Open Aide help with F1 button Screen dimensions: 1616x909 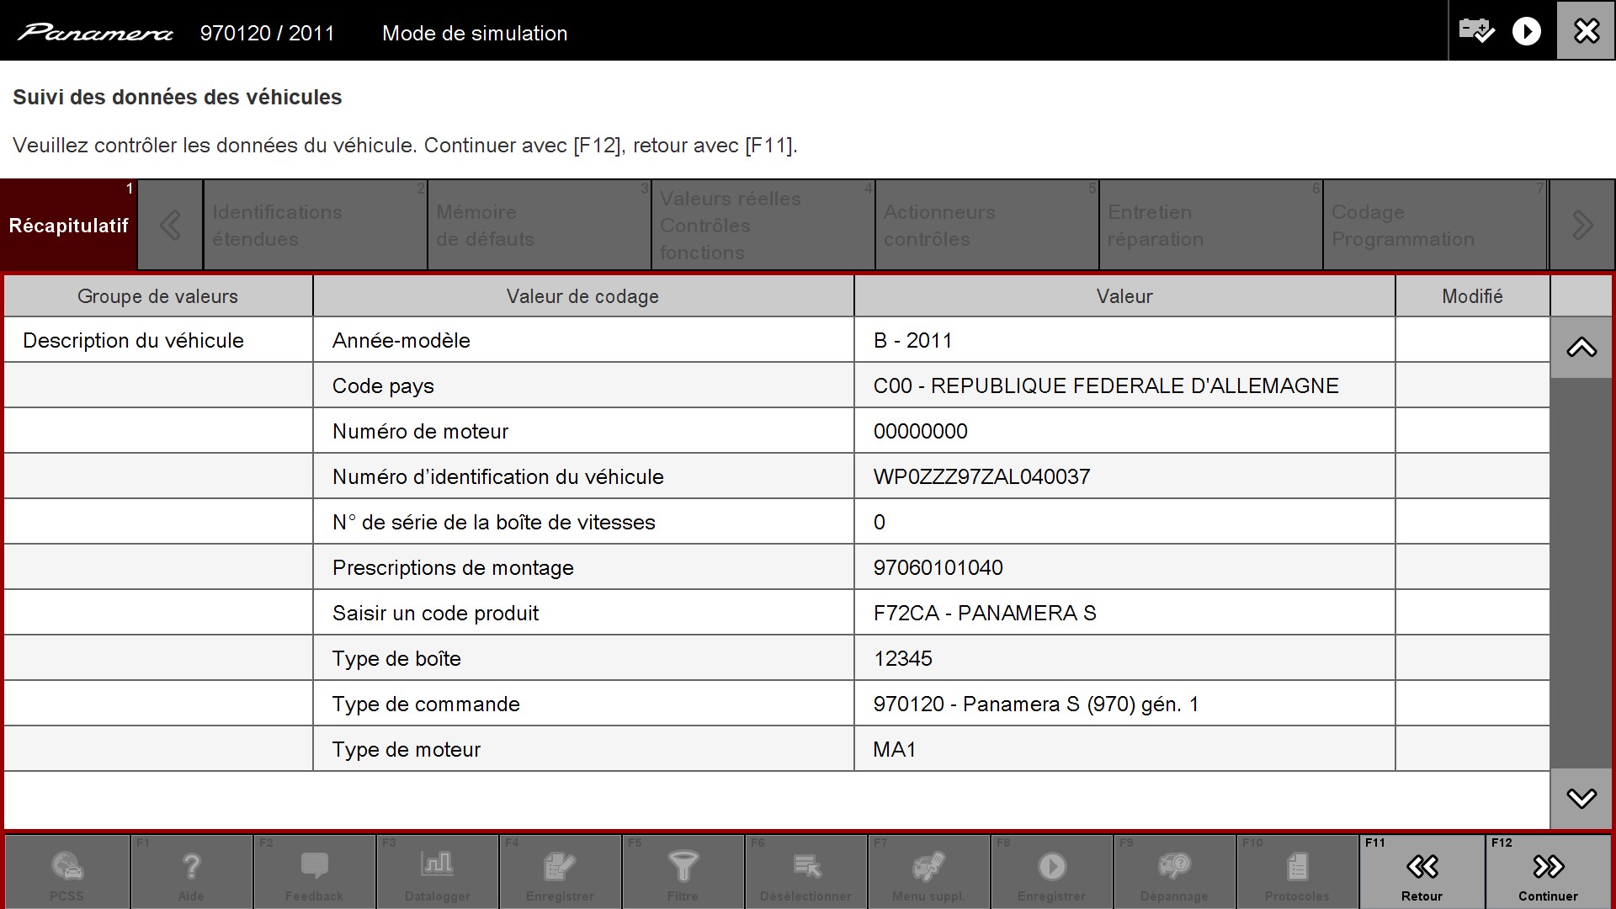click(x=191, y=871)
